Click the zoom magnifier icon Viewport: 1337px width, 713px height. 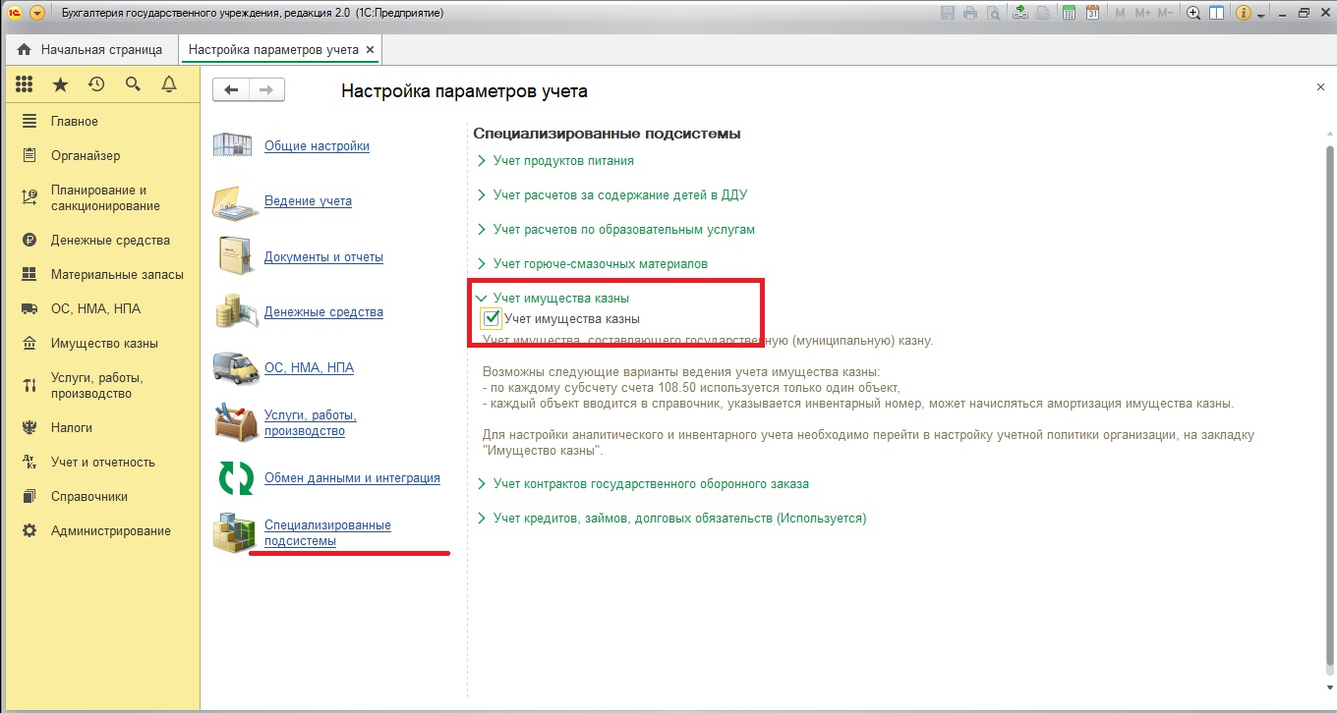click(x=1193, y=14)
